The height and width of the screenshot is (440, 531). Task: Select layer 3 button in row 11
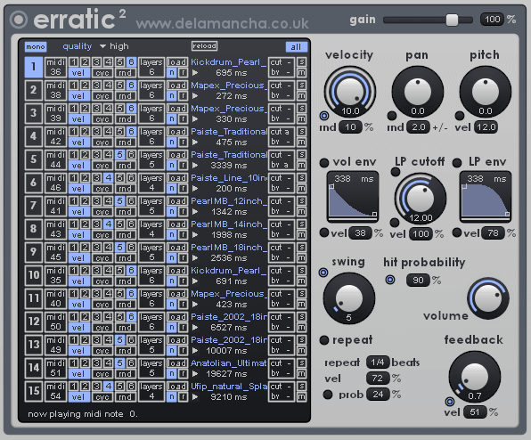[x=97, y=293]
